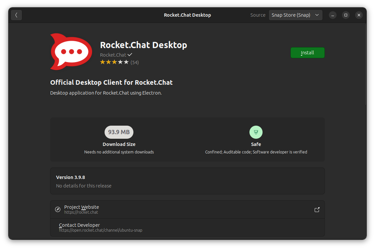Click the Rocket.Chat developer name under the title
The image size is (375, 249).
tap(113, 55)
